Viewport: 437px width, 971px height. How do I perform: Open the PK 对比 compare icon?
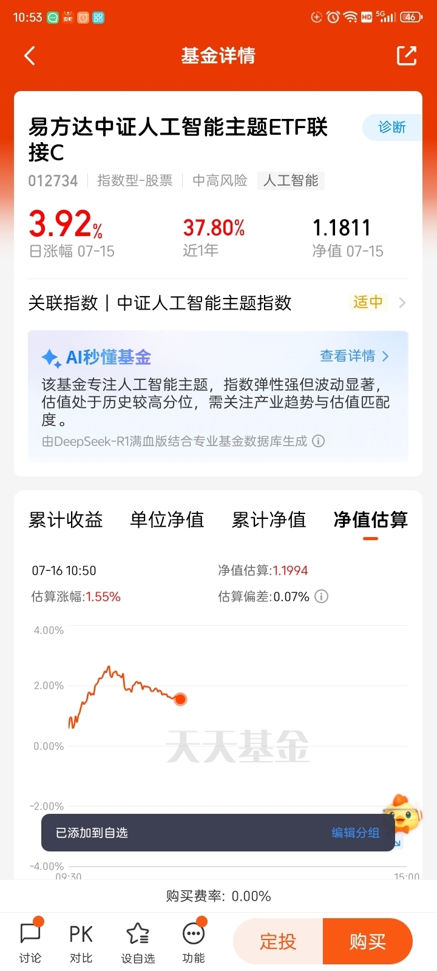tap(81, 934)
